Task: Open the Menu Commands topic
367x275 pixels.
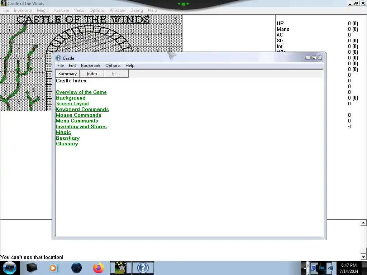Action: click(x=77, y=121)
